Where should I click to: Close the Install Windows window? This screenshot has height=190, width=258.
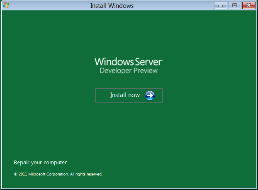point(248,5)
